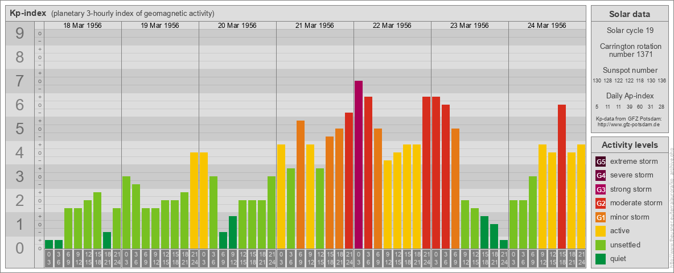Click the purple G3 bar on 22 Mar 1956
The width and height of the screenshot is (674, 273).
[359, 164]
